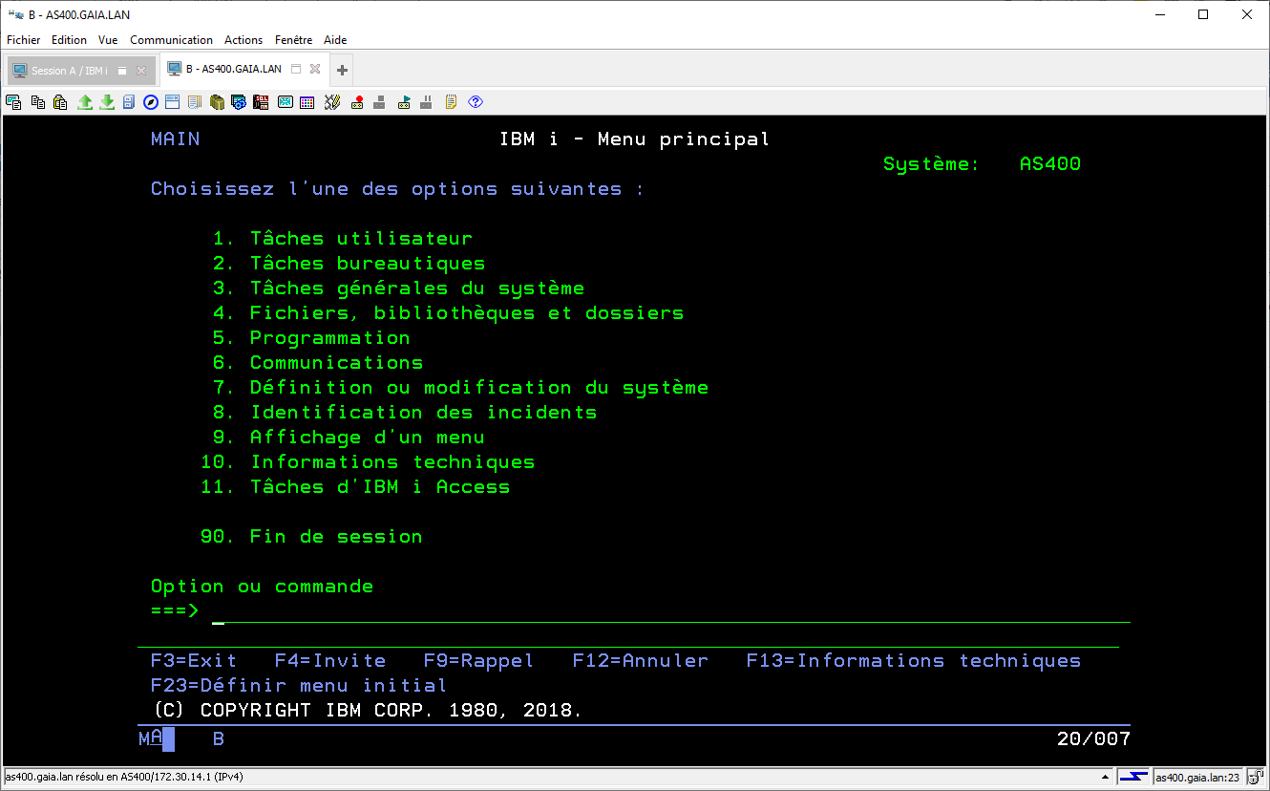This screenshot has width=1270, height=791.
Task: Click the yellow notepad toolbar icon
Action: click(x=451, y=102)
